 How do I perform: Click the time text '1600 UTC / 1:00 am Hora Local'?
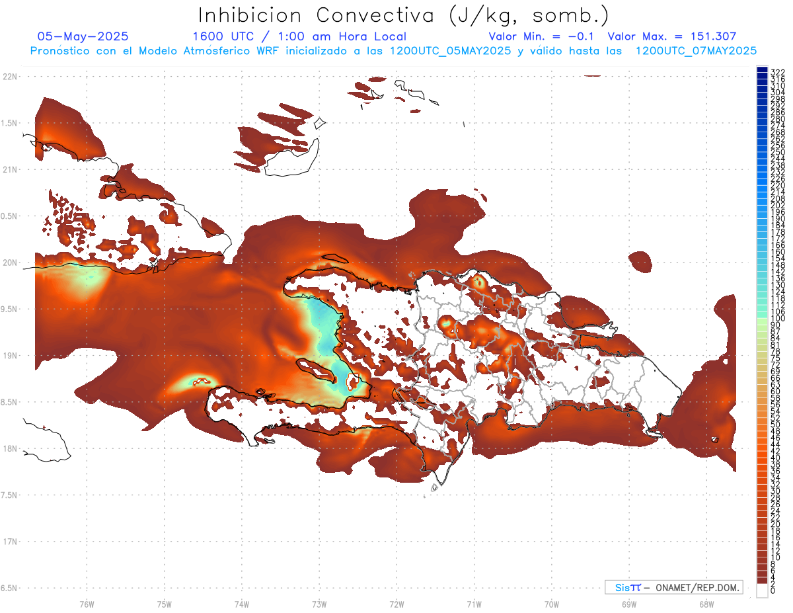299,36
